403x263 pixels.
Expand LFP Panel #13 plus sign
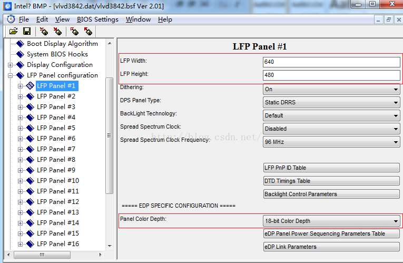coord(20,212)
